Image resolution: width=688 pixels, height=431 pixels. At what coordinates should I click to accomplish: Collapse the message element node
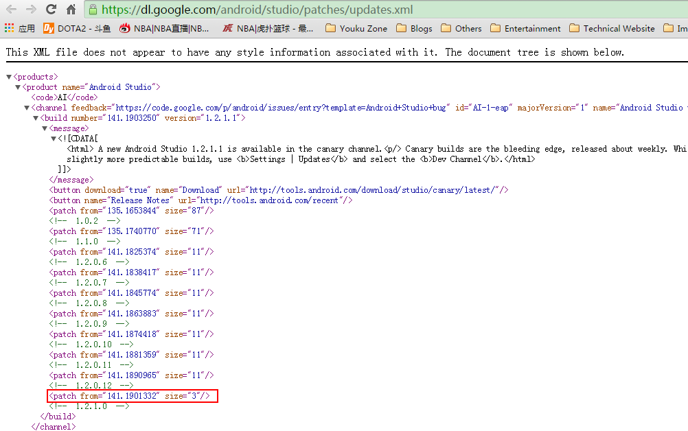(45, 128)
